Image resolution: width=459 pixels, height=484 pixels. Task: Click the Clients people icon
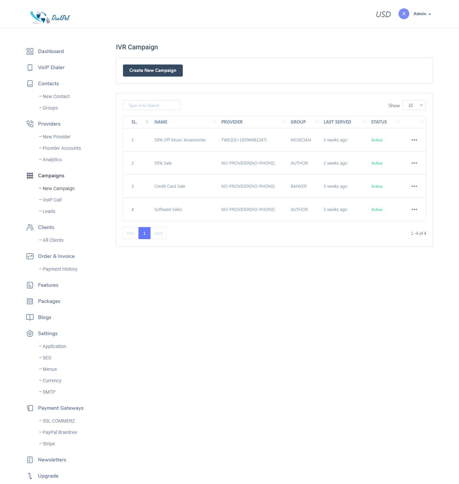click(30, 227)
